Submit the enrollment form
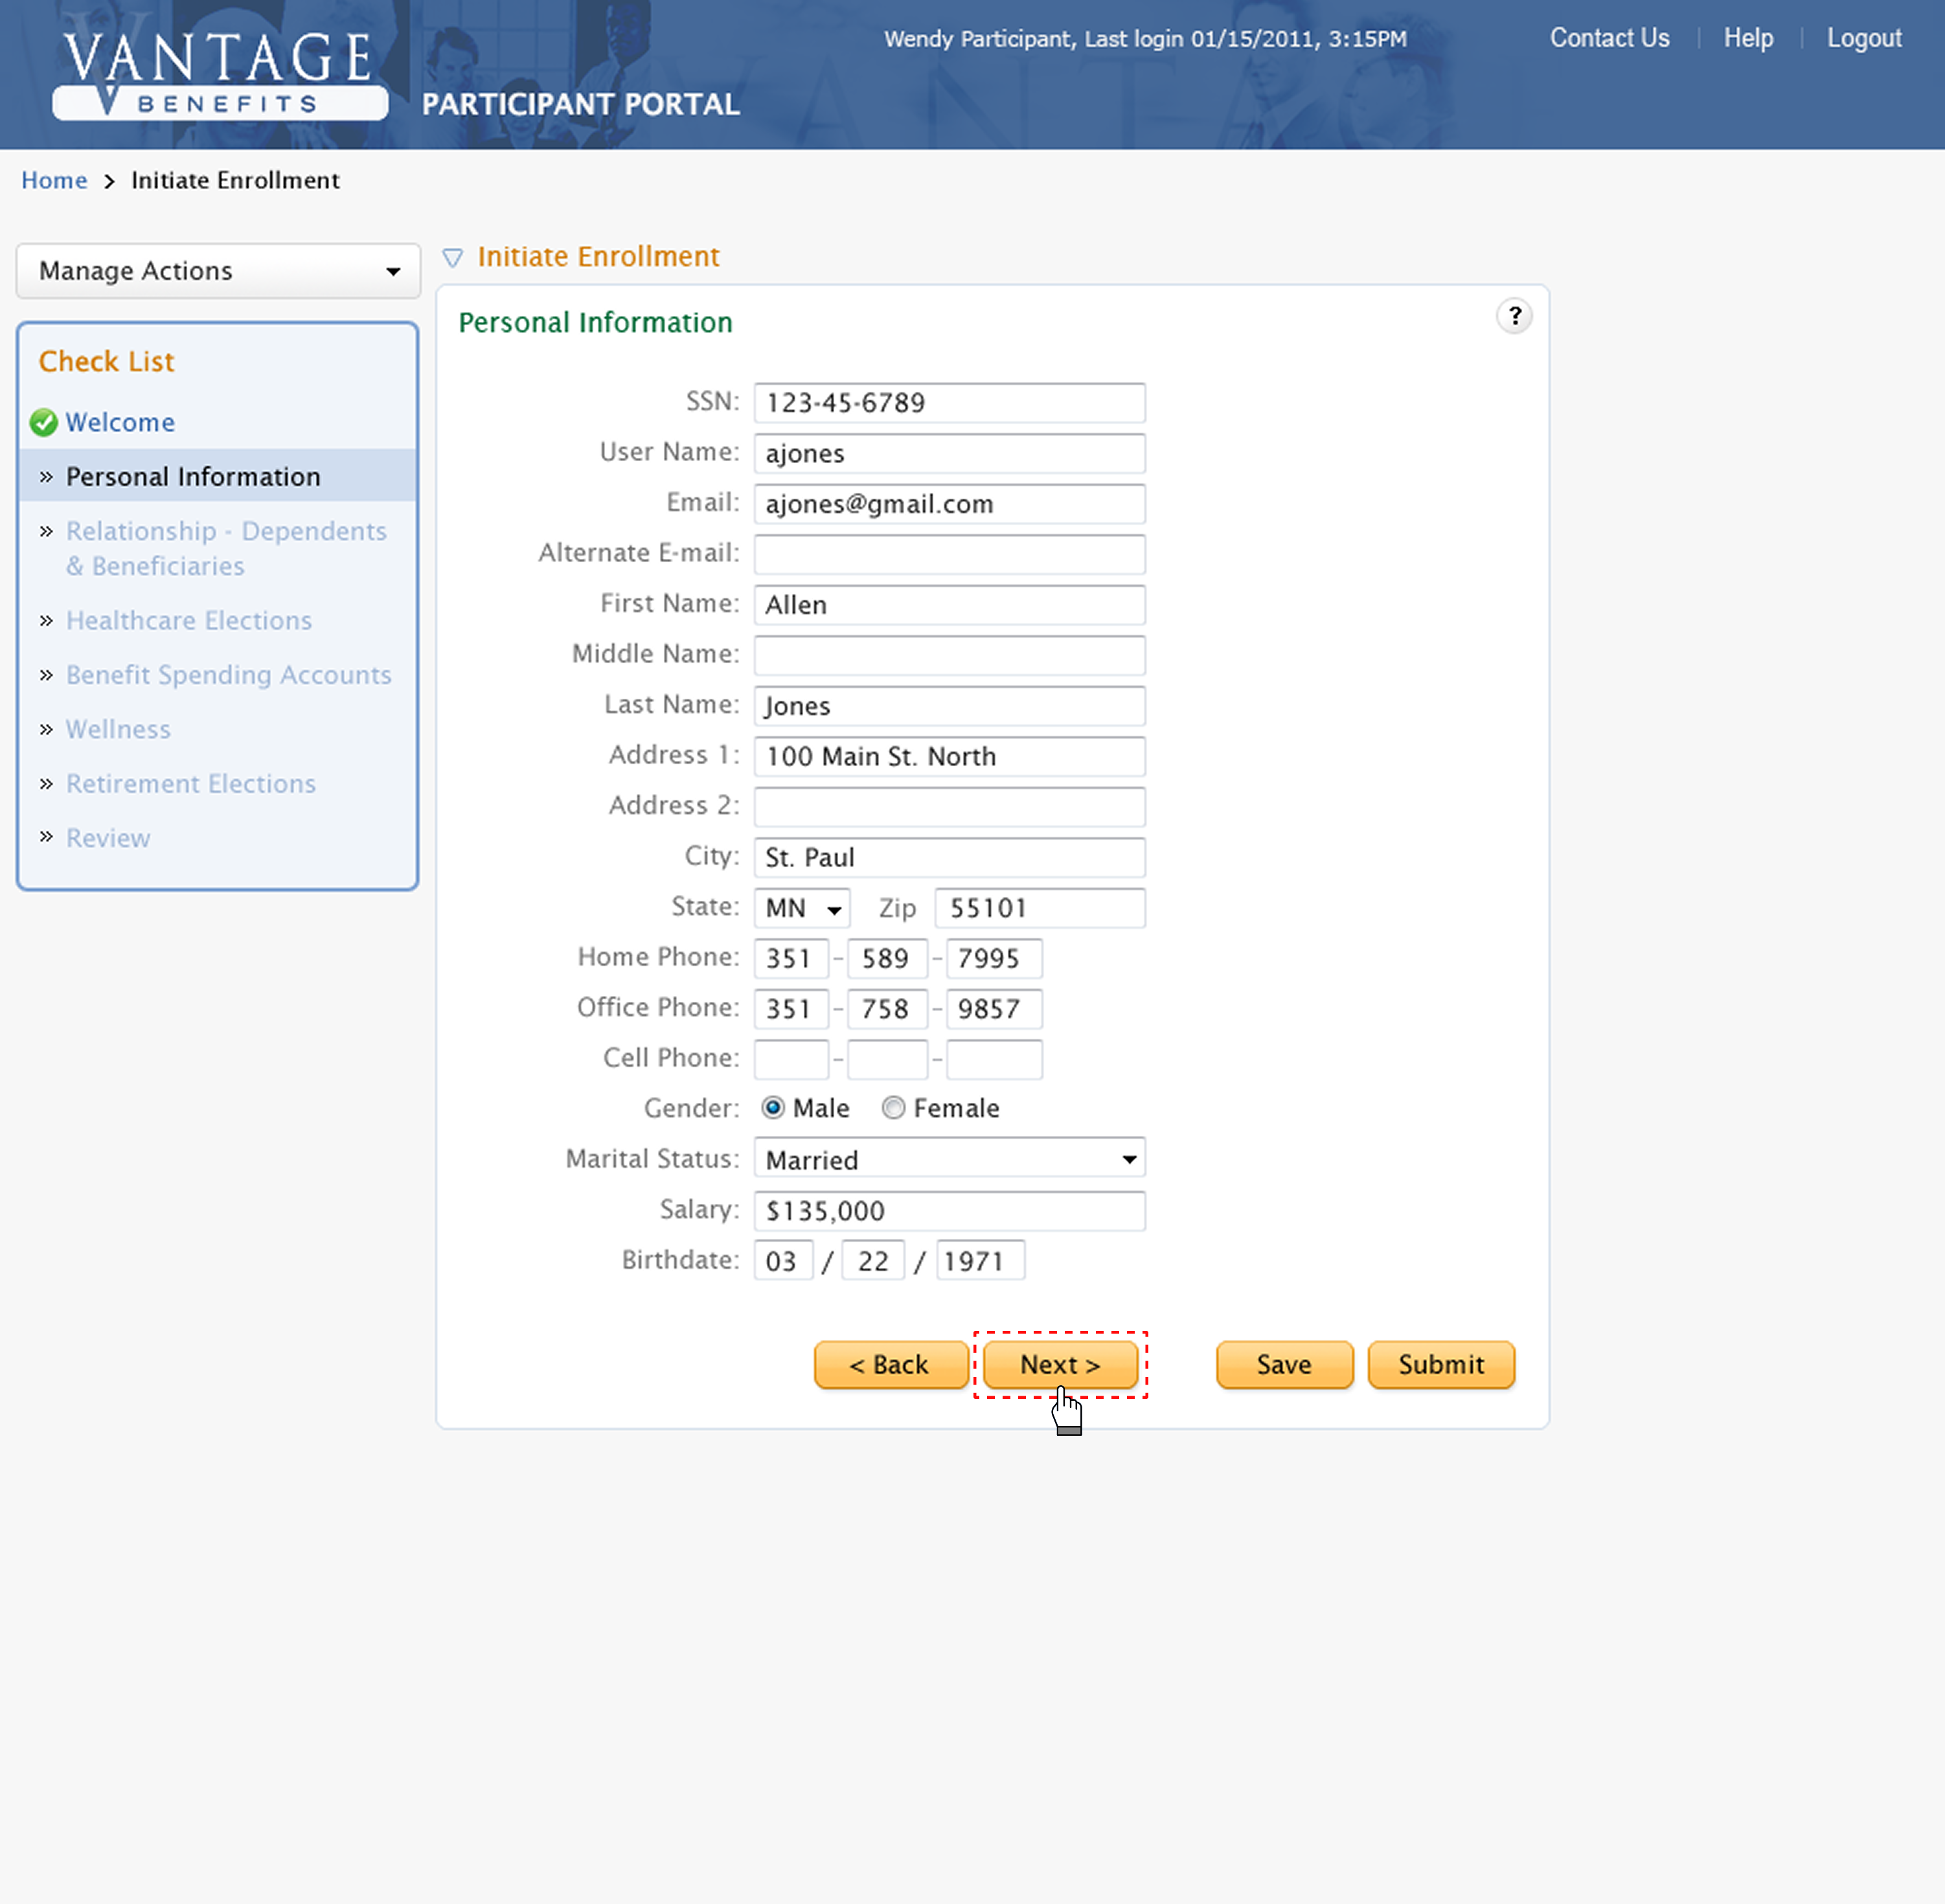 [1440, 1365]
